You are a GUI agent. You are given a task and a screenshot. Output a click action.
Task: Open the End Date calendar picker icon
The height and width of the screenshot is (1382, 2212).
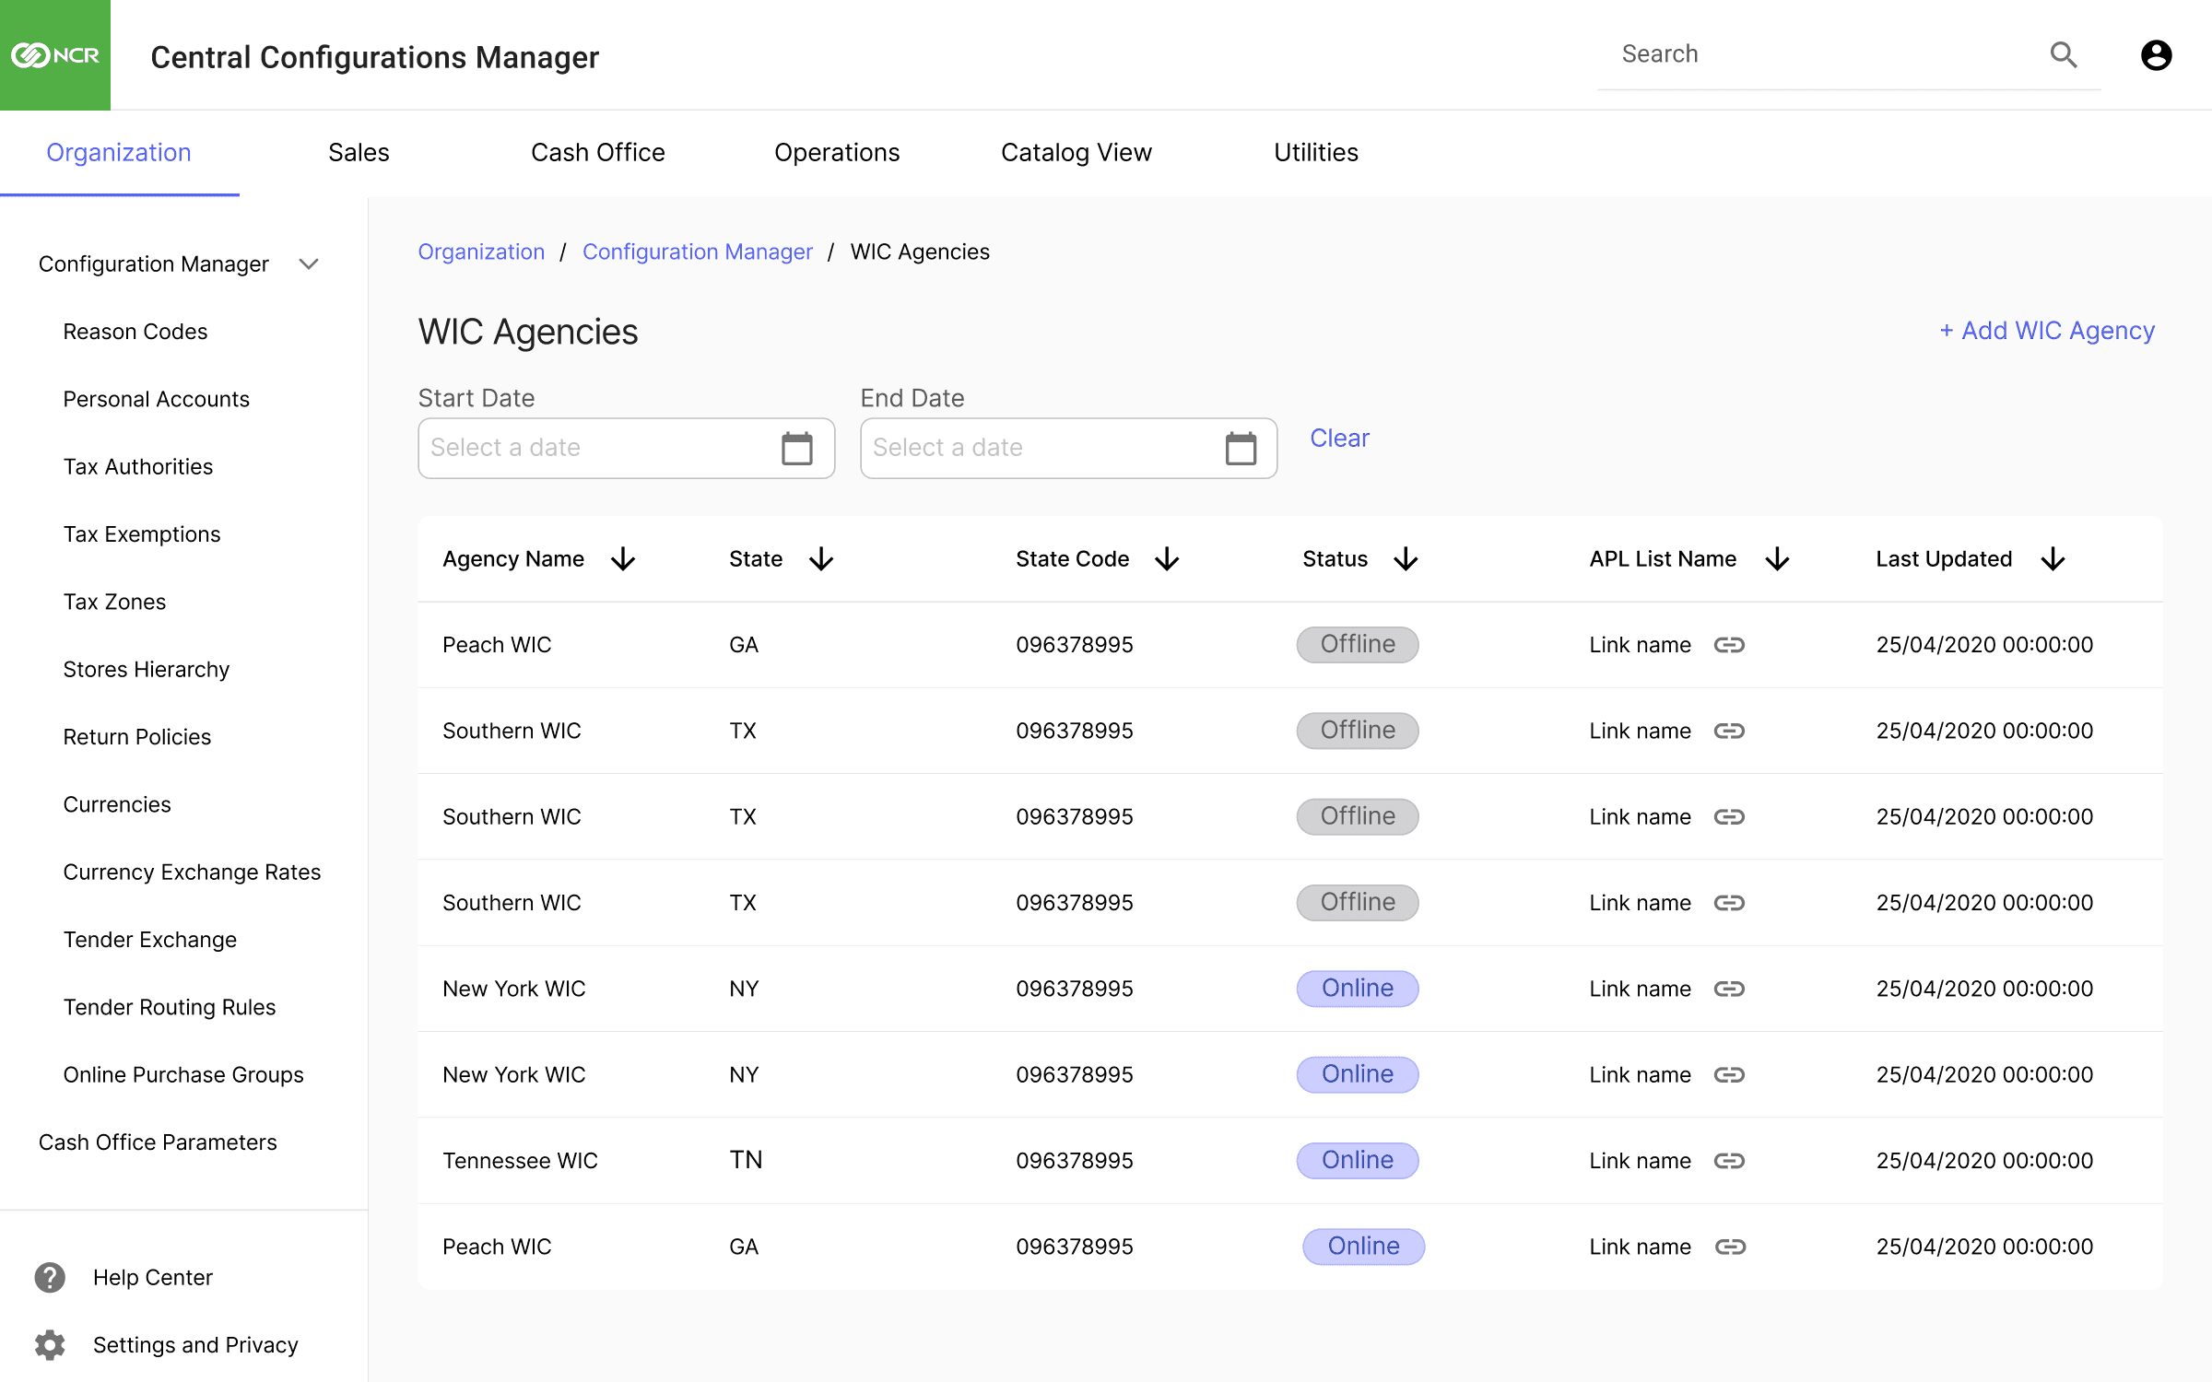coord(1240,449)
